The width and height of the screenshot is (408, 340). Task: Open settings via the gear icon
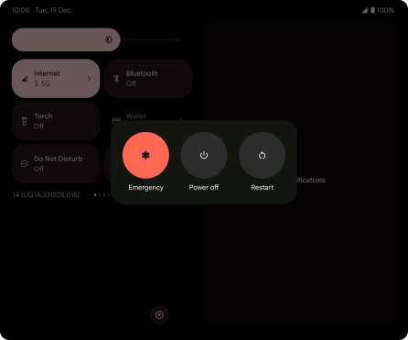tap(159, 314)
